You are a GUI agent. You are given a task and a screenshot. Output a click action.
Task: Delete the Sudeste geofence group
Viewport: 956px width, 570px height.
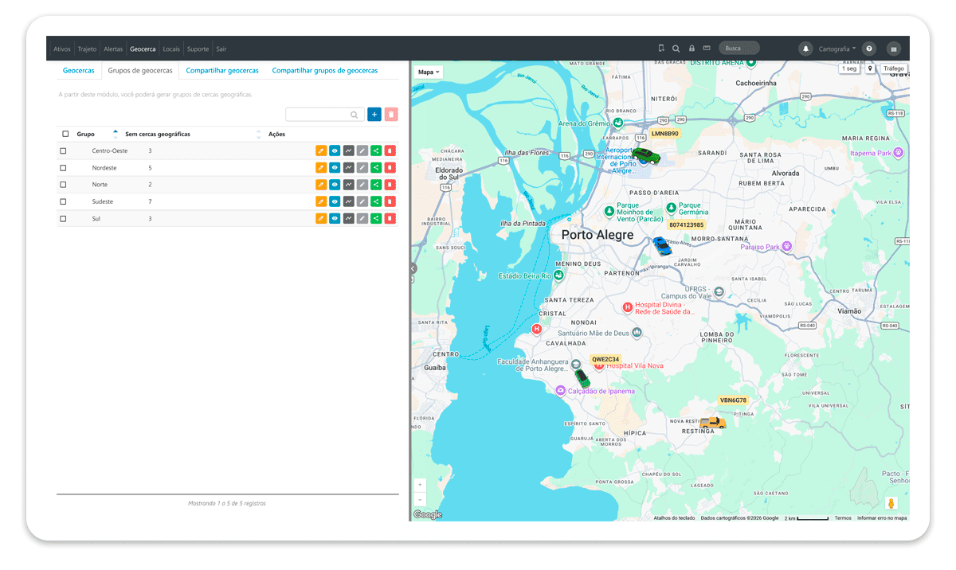(x=390, y=201)
